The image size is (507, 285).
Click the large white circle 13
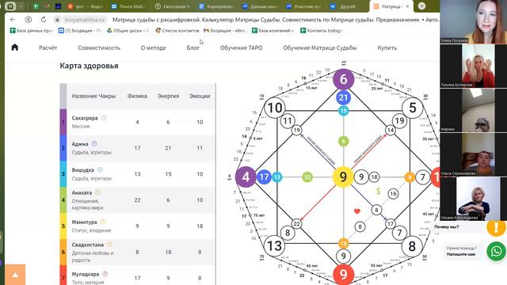[275, 246]
